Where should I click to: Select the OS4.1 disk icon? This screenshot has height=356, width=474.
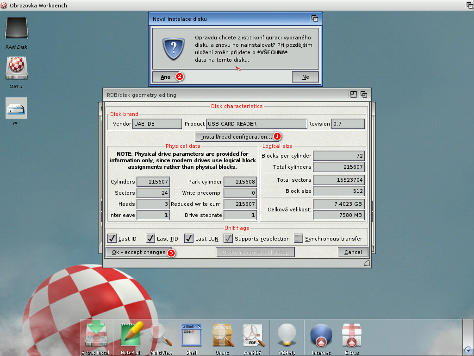tap(16, 68)
